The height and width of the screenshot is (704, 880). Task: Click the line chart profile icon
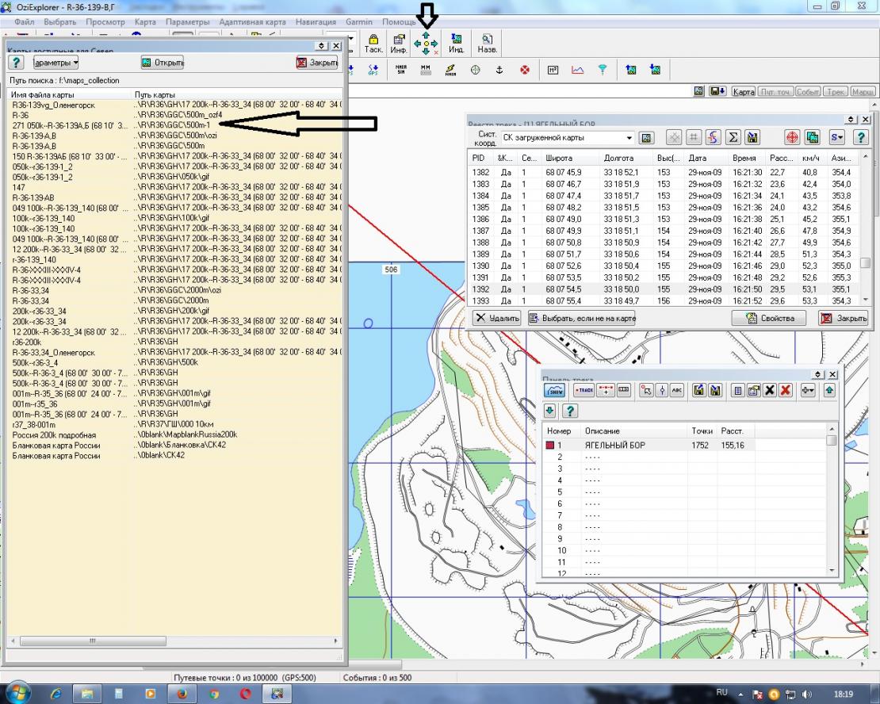pos(577,70)
